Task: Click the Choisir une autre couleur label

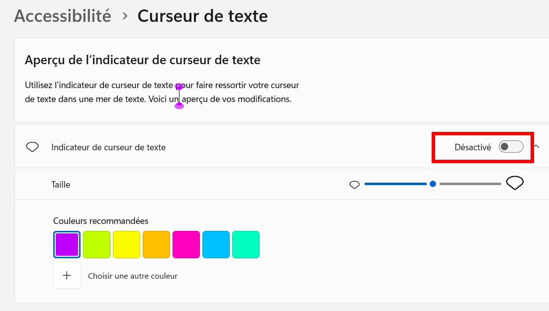Action: point(133,276)
